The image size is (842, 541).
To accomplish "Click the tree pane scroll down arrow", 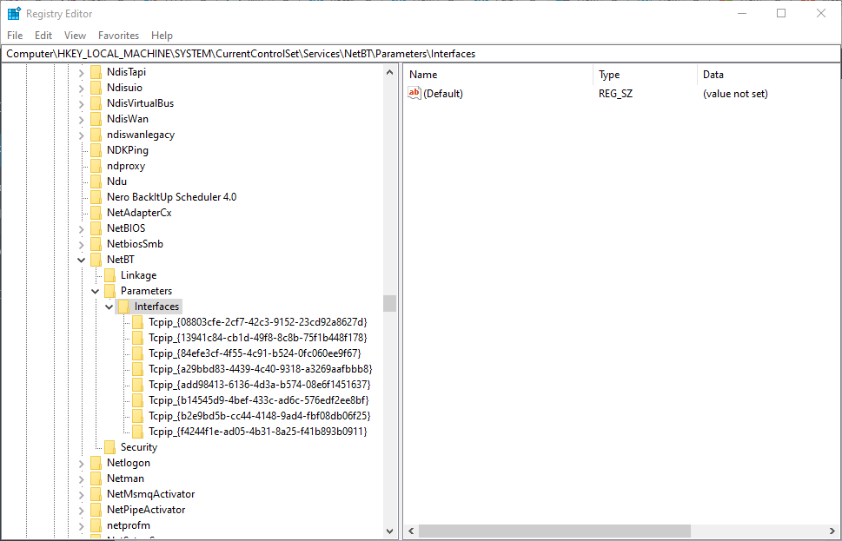I will tap(390, 531).
